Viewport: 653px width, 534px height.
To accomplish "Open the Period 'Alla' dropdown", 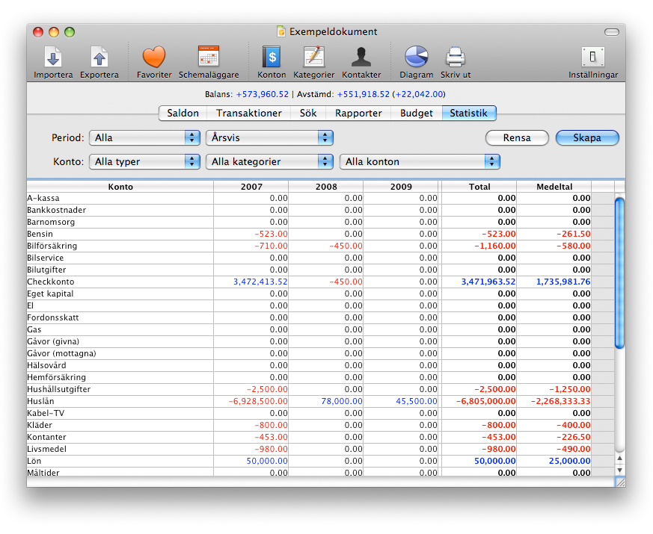I will [x=144, y=137].
